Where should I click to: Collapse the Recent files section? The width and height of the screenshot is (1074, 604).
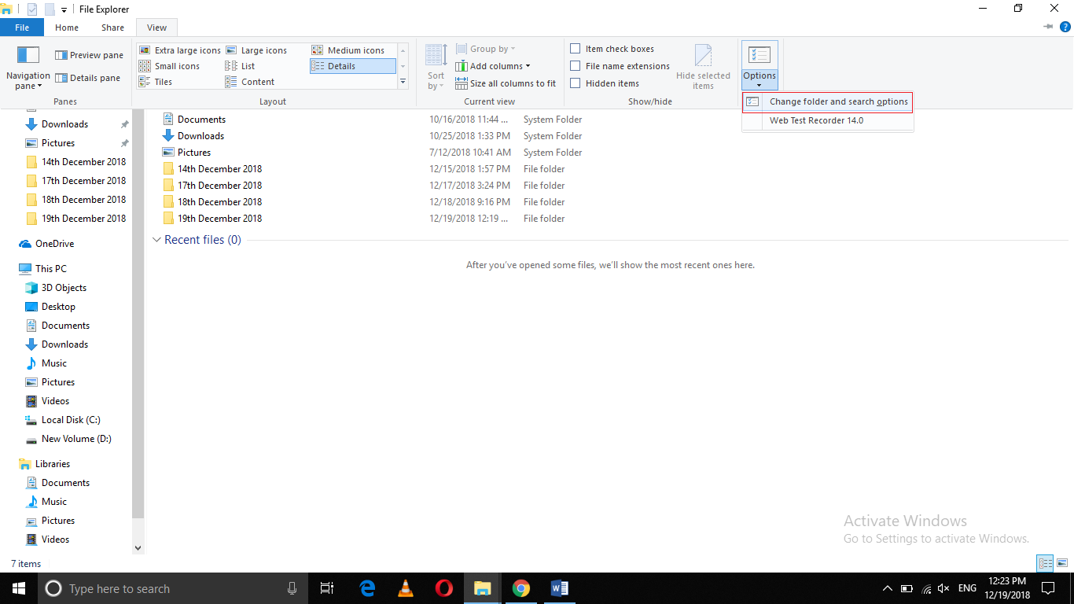[156, 240]
